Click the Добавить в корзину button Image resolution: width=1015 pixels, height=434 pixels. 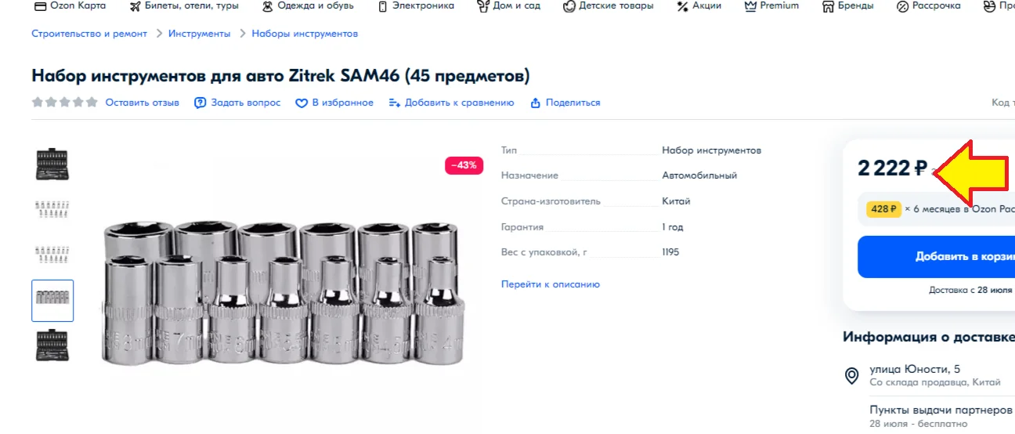point(937,257)
